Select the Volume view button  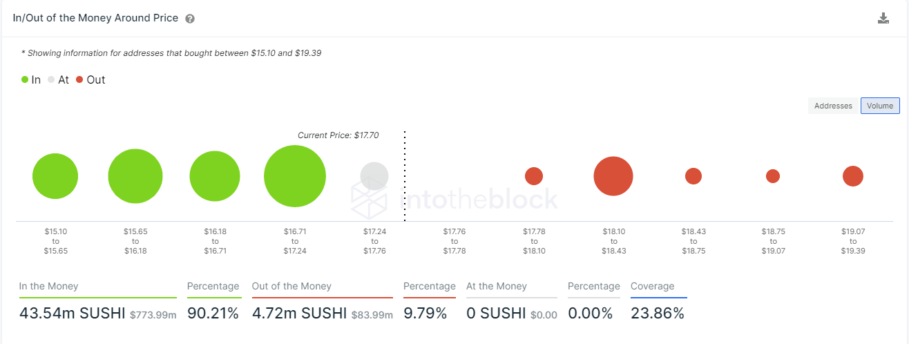click(880, 106)
